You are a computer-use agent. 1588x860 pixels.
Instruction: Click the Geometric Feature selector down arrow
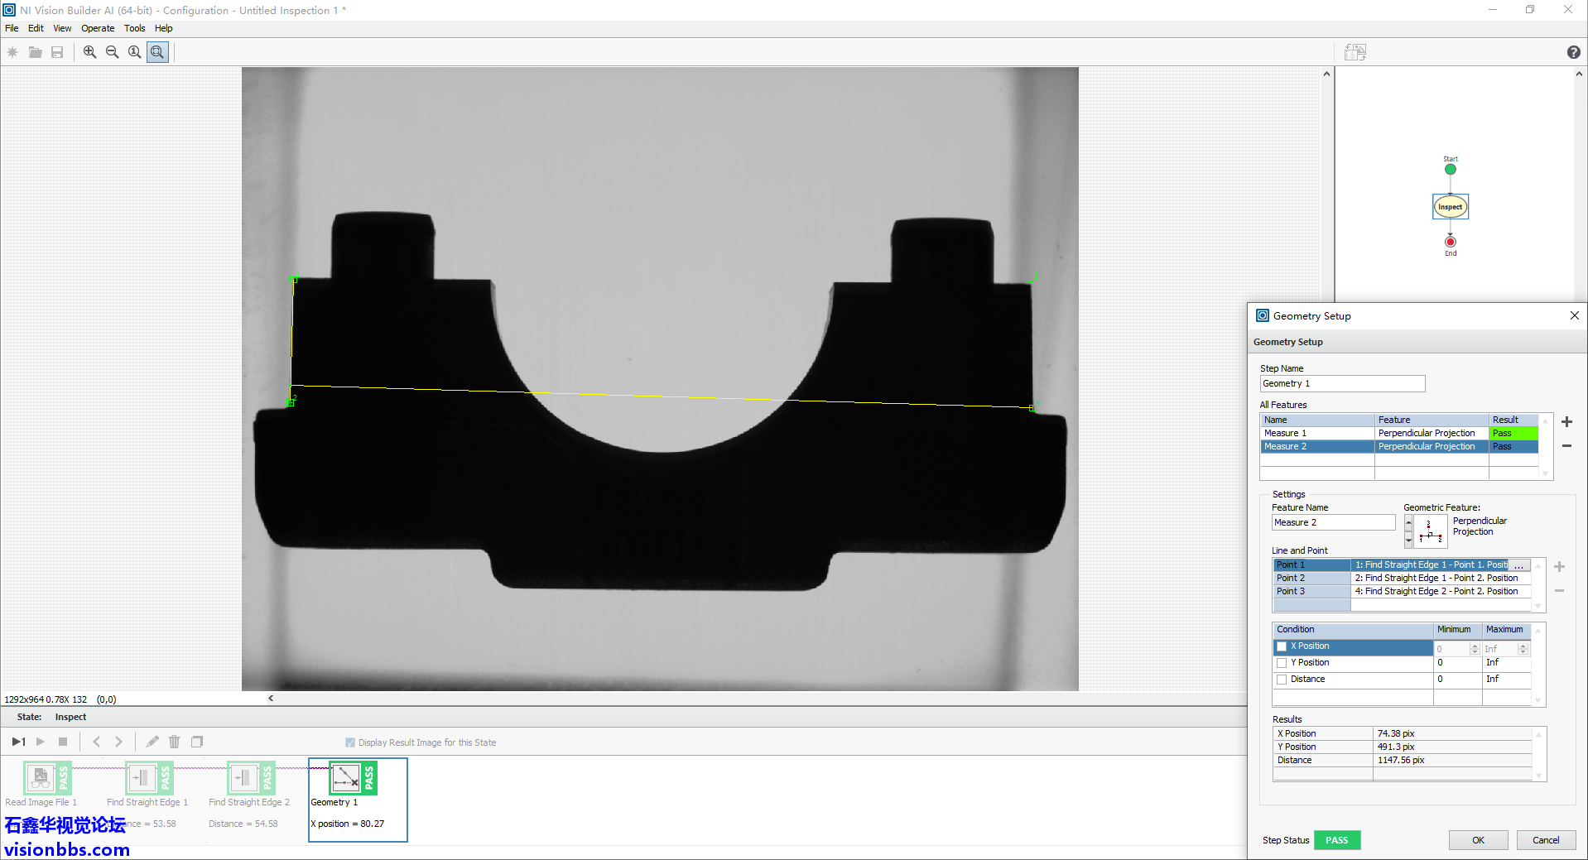tap(1408, 541)
